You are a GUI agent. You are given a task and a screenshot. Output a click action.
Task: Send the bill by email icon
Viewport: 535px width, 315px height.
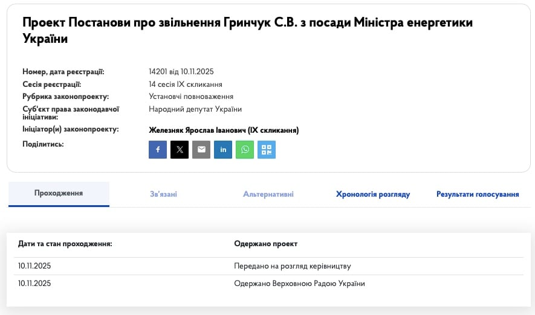201,150
